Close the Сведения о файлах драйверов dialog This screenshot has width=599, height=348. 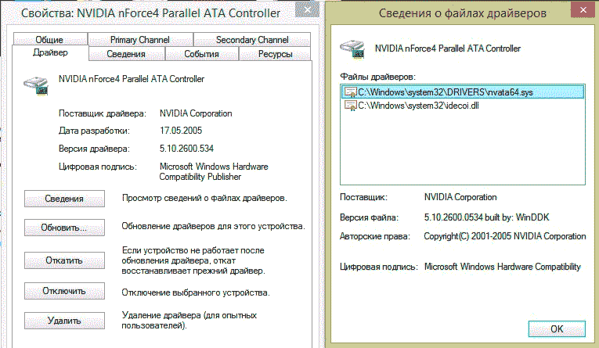pyautogui.click(x=583, y=10)
